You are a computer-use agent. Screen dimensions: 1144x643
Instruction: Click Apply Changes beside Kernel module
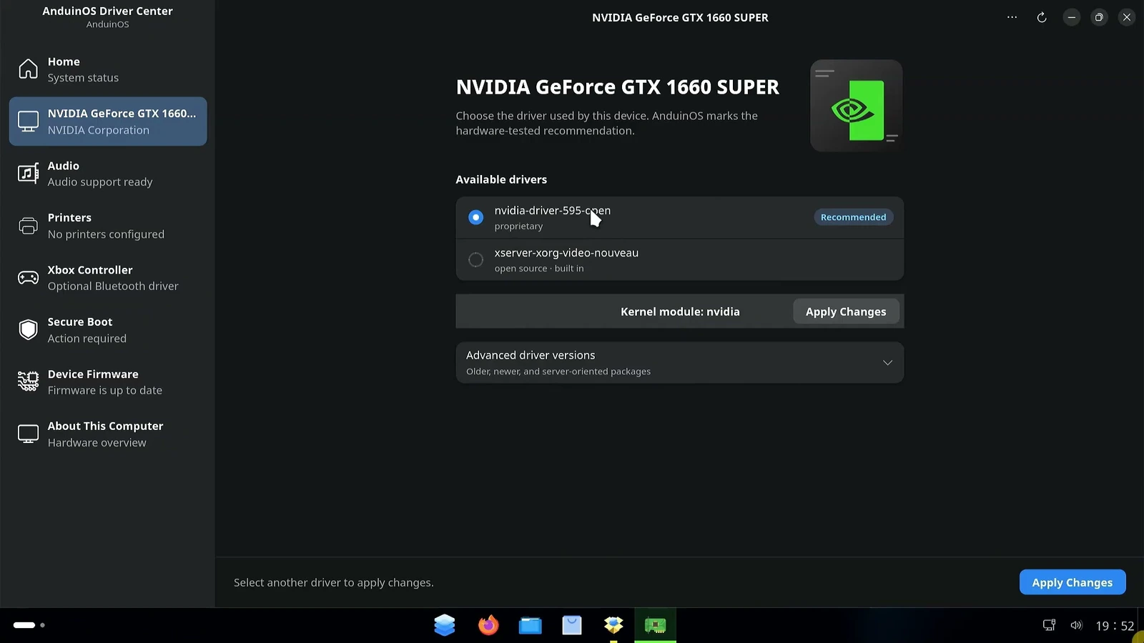click(x=846, y=311)
